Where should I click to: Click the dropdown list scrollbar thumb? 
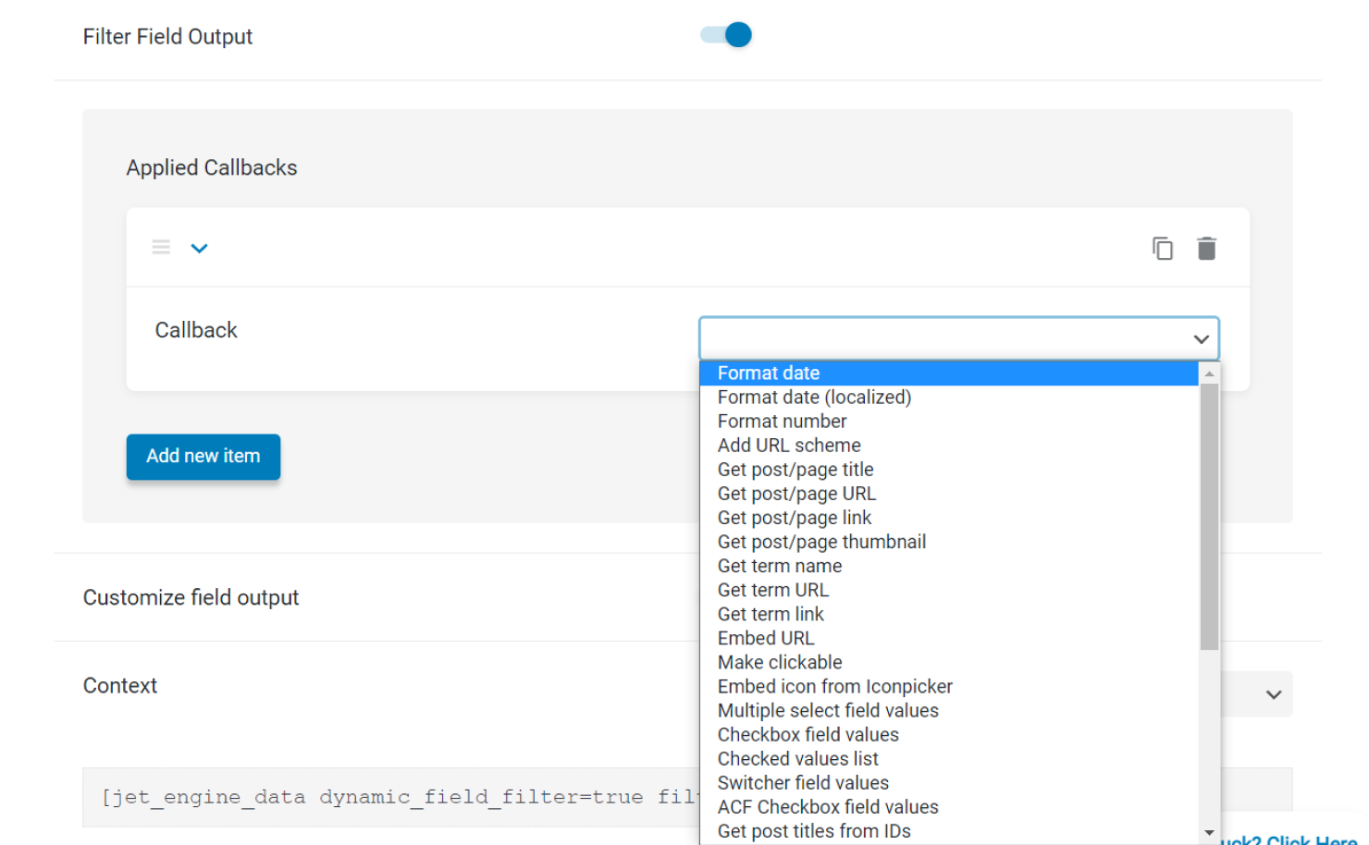click(1209, 517)
